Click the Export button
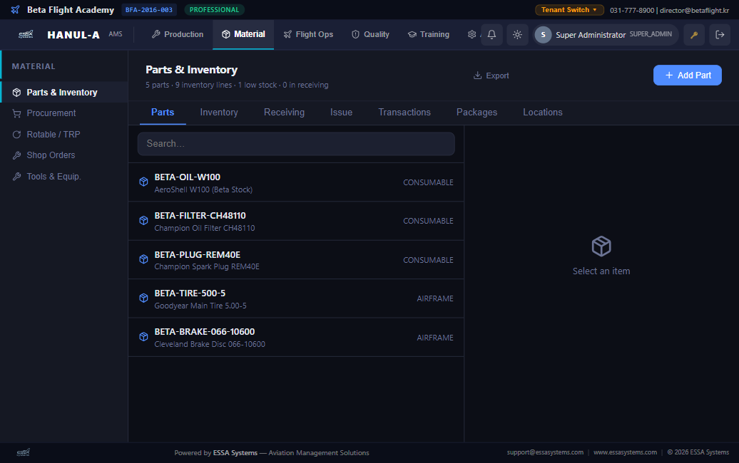This screenshot has width=739, height=463. click(x=491, y=76)
